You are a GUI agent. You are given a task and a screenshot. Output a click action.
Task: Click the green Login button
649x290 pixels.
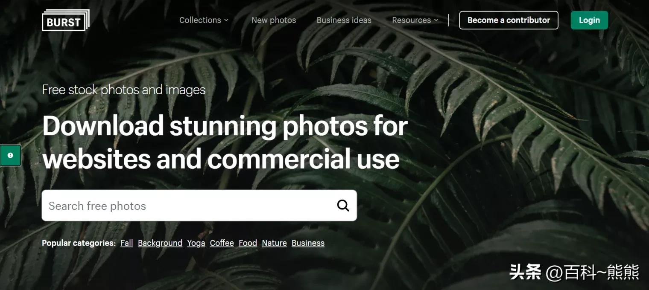pos(589,20)
